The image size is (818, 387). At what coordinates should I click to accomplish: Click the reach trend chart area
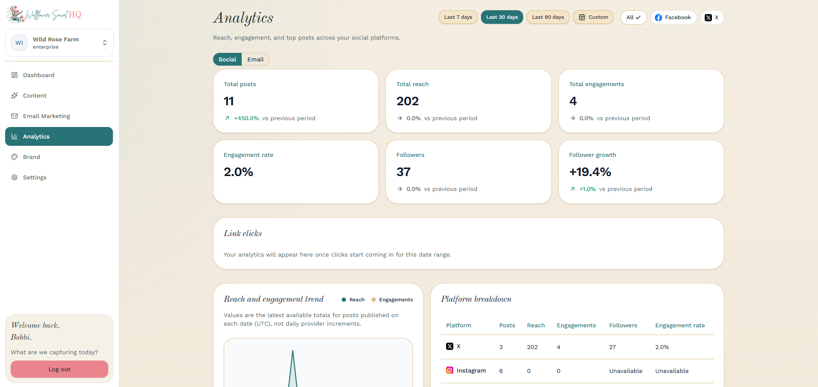coord(318,363)
